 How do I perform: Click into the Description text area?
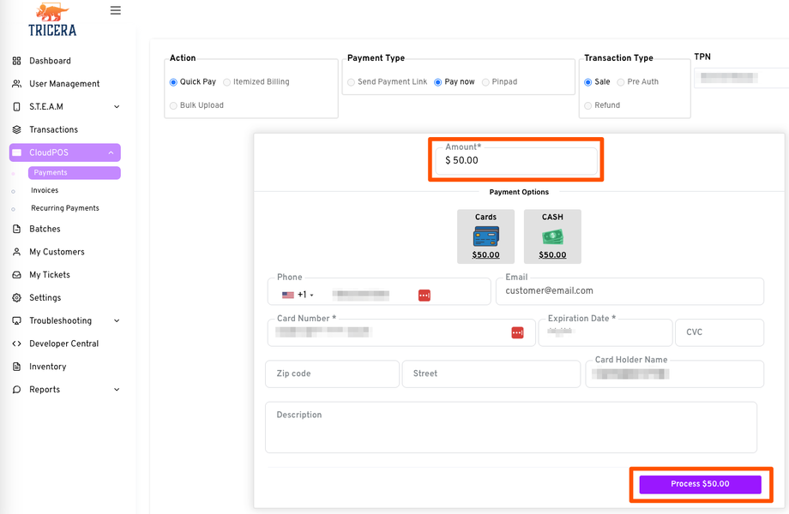[x=510, y=427]
